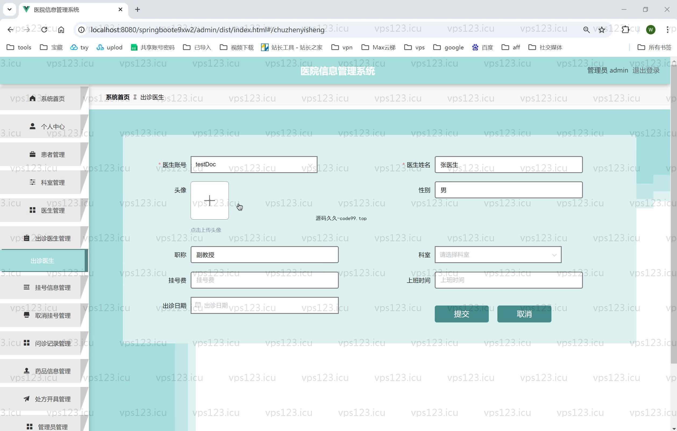Click the site info icon in address bar
Image resolution: width=677 pixels, height=431 pixels.
coord(81,30)
